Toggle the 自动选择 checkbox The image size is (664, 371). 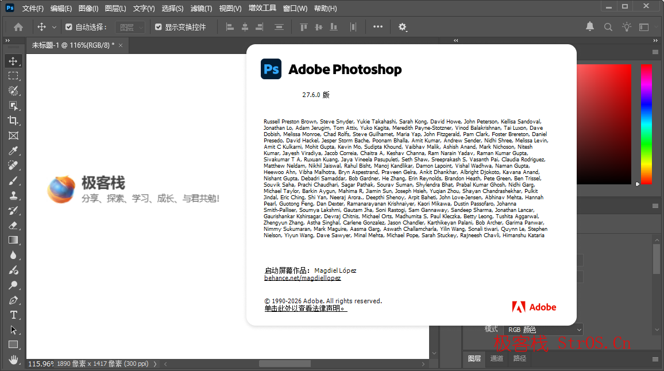click(68, 27)
